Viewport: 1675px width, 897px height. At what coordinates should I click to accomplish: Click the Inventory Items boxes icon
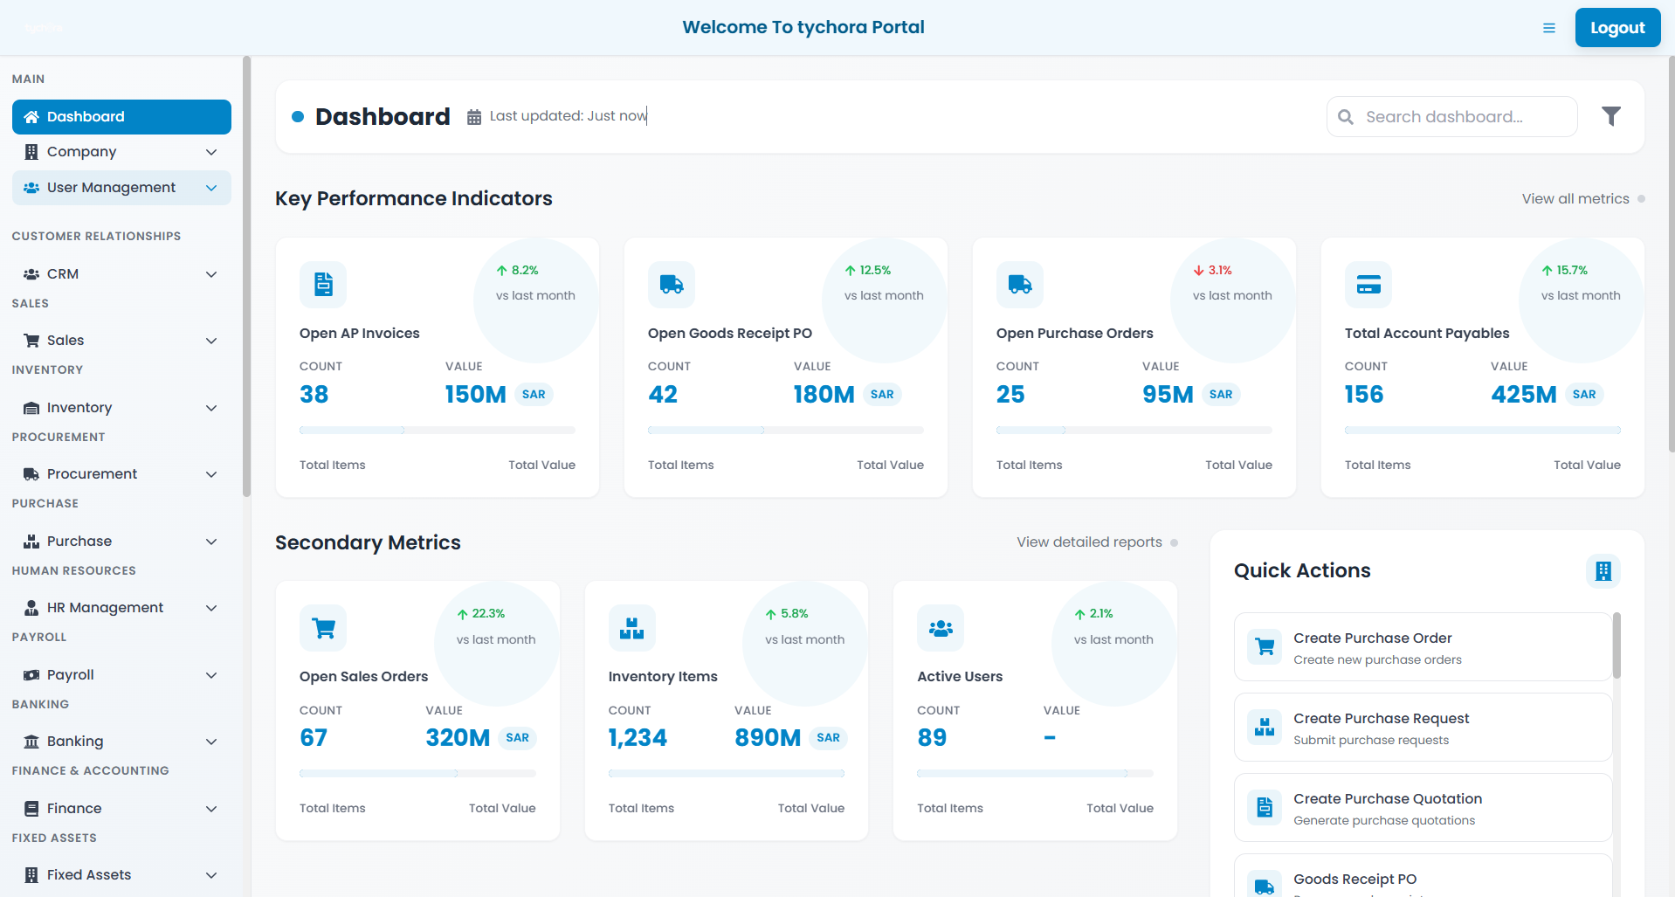(x=631, y=628)
